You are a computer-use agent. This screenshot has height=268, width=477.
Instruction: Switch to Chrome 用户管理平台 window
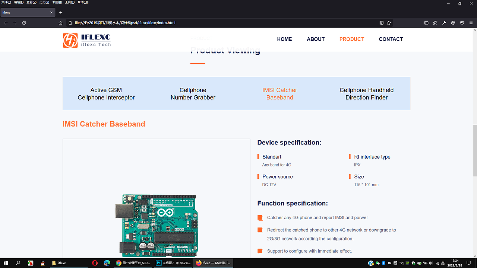133,263
